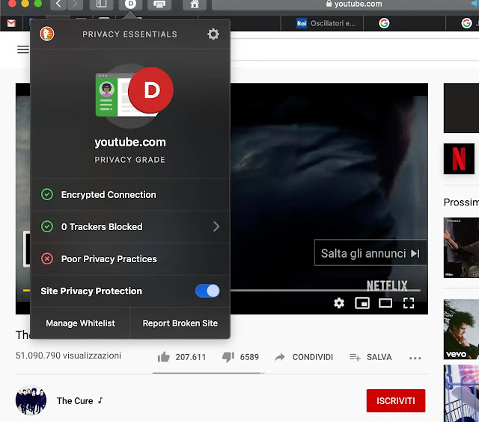Open The Cure channel name link
This screenshot has height=422, width=479.
(75, 400)
